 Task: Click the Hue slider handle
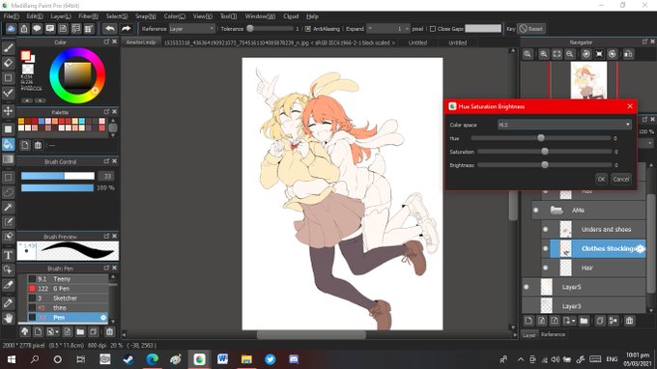(x=541, y=138)
